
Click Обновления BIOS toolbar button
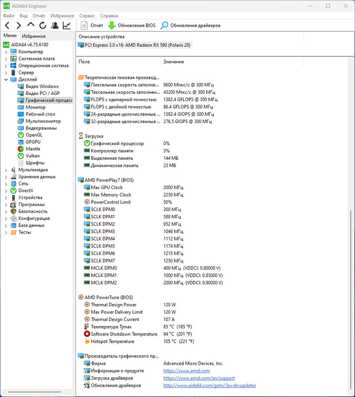coord(132,25)
